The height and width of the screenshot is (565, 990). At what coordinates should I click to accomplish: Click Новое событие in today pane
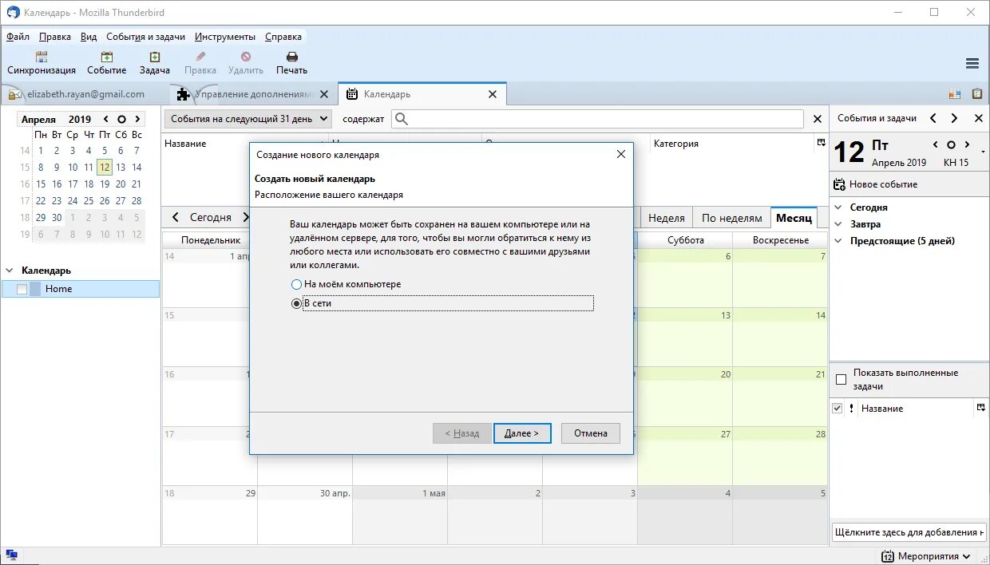[875, 184]
